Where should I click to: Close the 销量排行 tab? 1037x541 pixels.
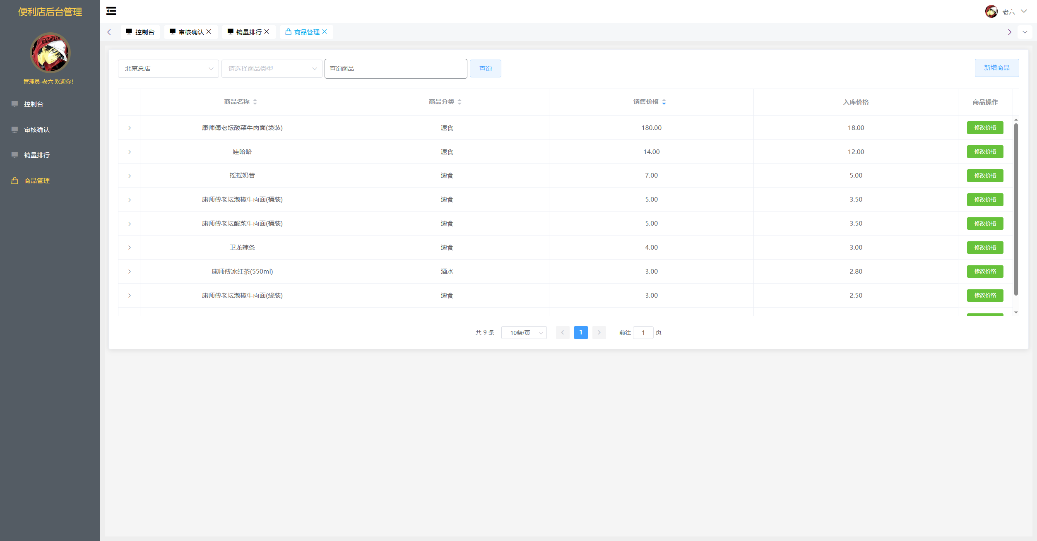click(x=267, y=32)
